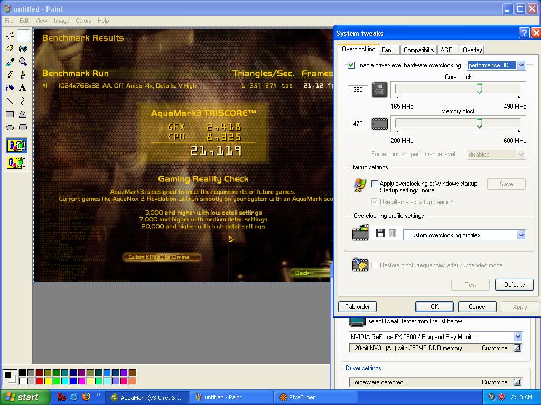Select the Polygon tool in Paint
This screenshot has height=405, width=541.
coord(23,114)
